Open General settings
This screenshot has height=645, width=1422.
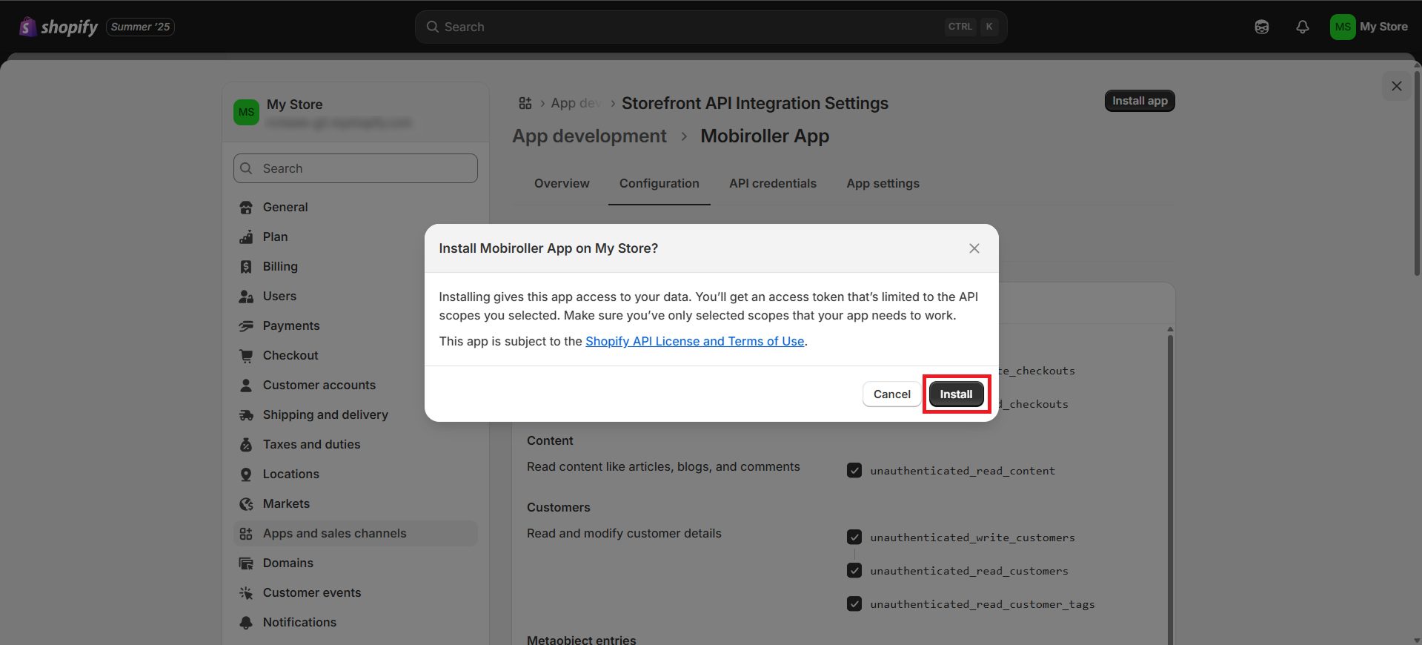pyautogui.click(x=356, y=208)
